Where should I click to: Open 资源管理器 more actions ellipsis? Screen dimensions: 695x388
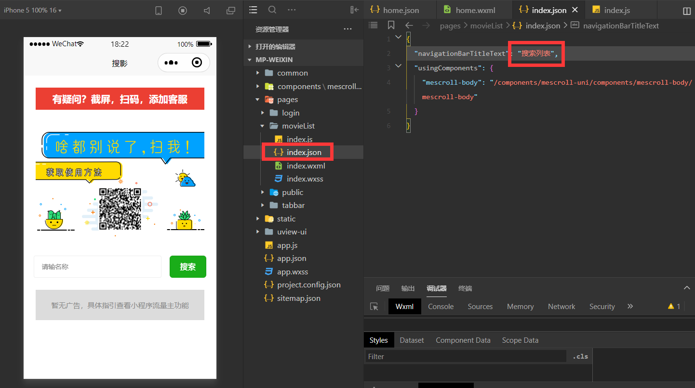(347, 29)
